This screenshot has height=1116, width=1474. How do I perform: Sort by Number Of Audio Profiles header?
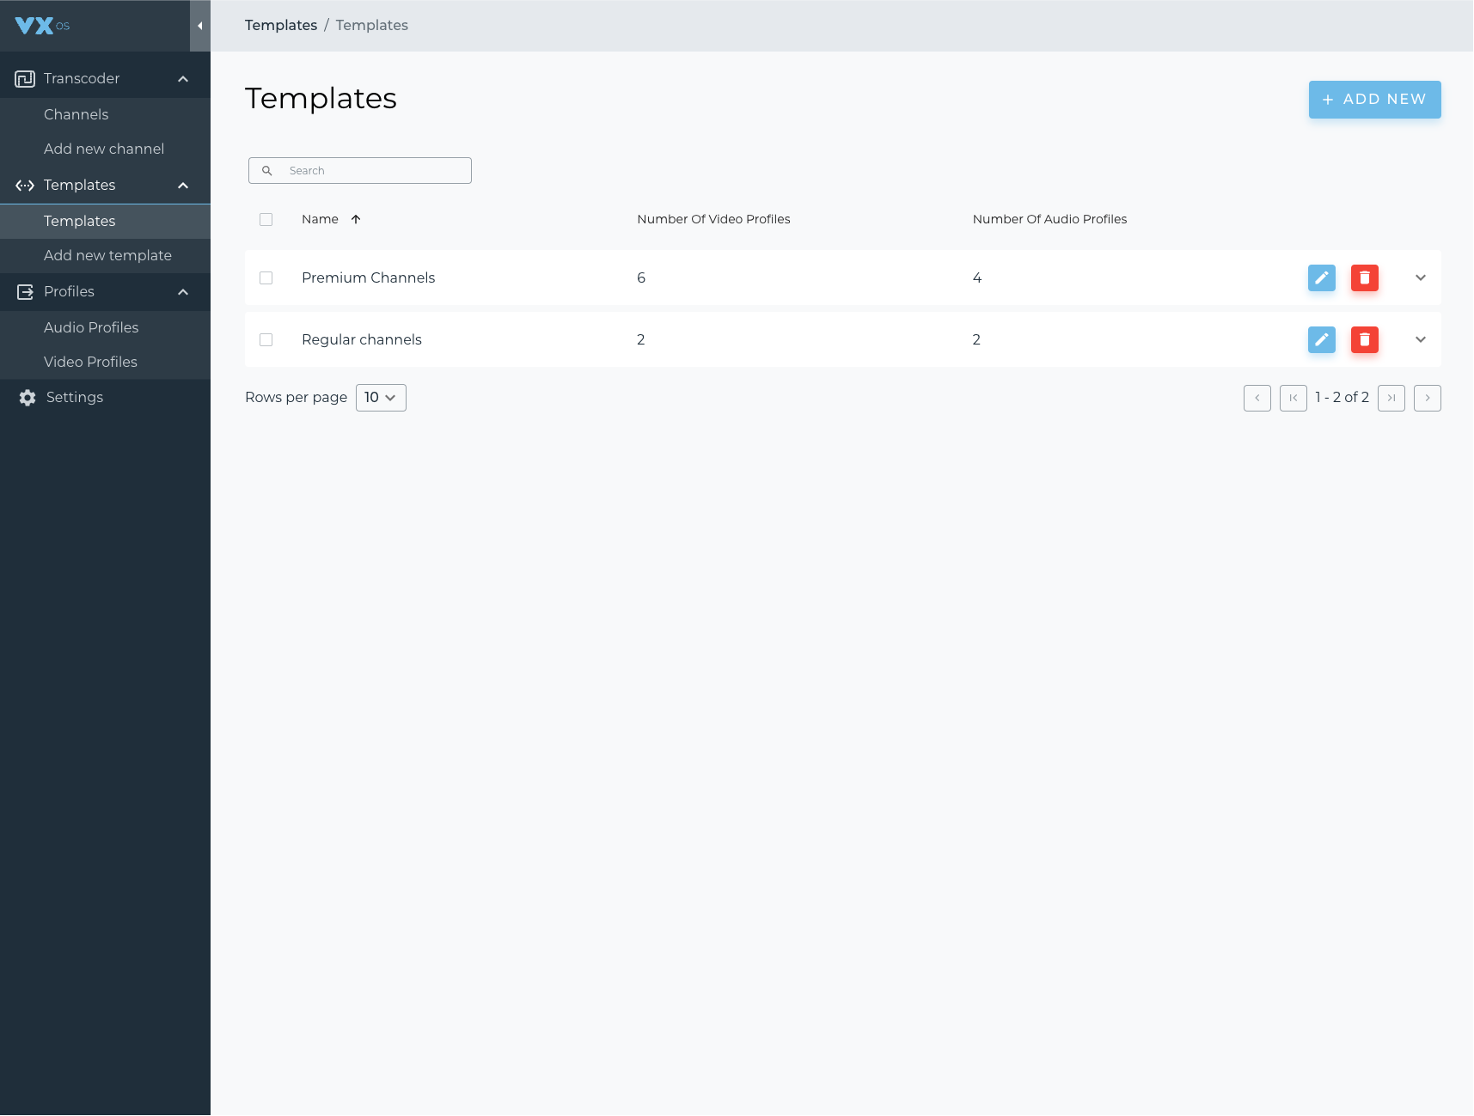tap(1049, 220)
